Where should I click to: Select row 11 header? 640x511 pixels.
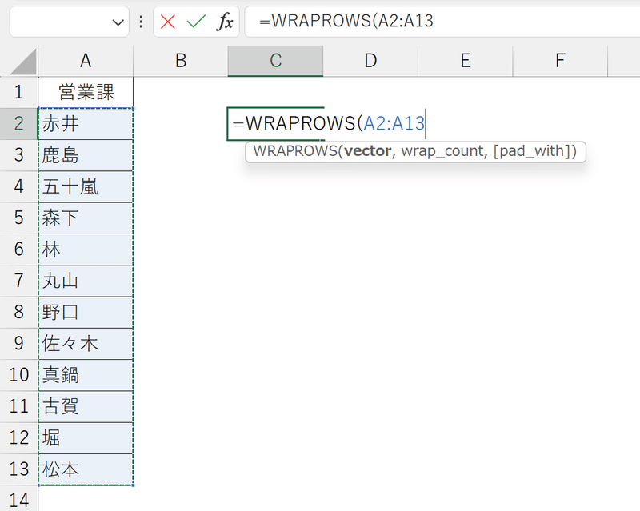tap(18, 406)
